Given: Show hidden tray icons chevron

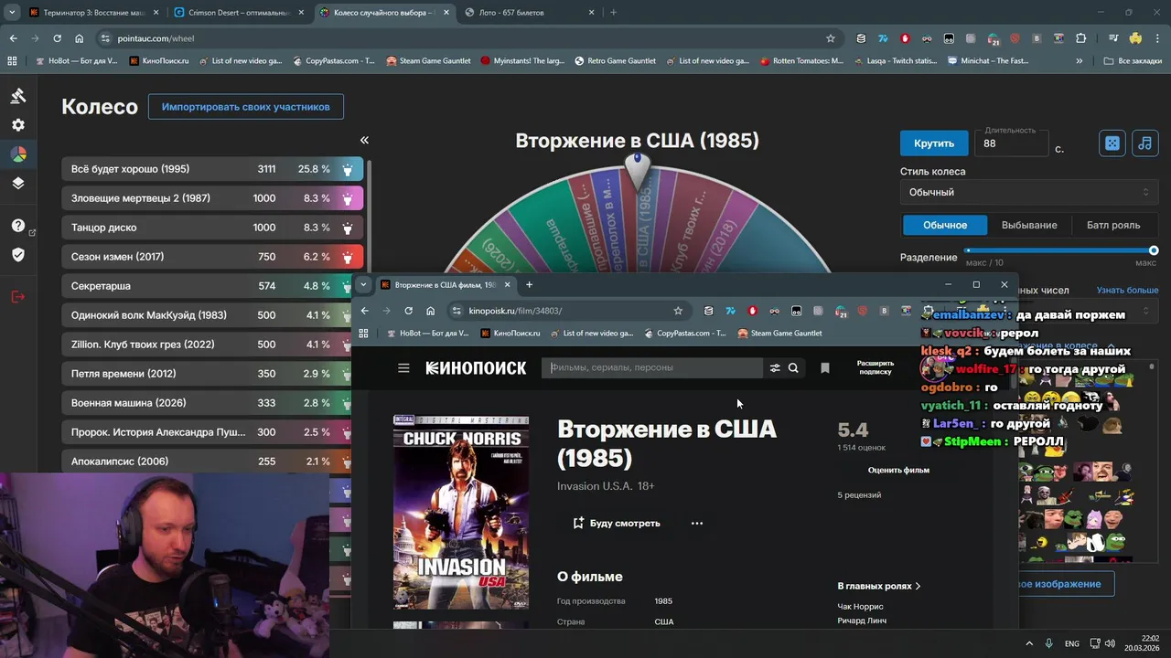Looking at the screenshot, I should point(1028,643).
